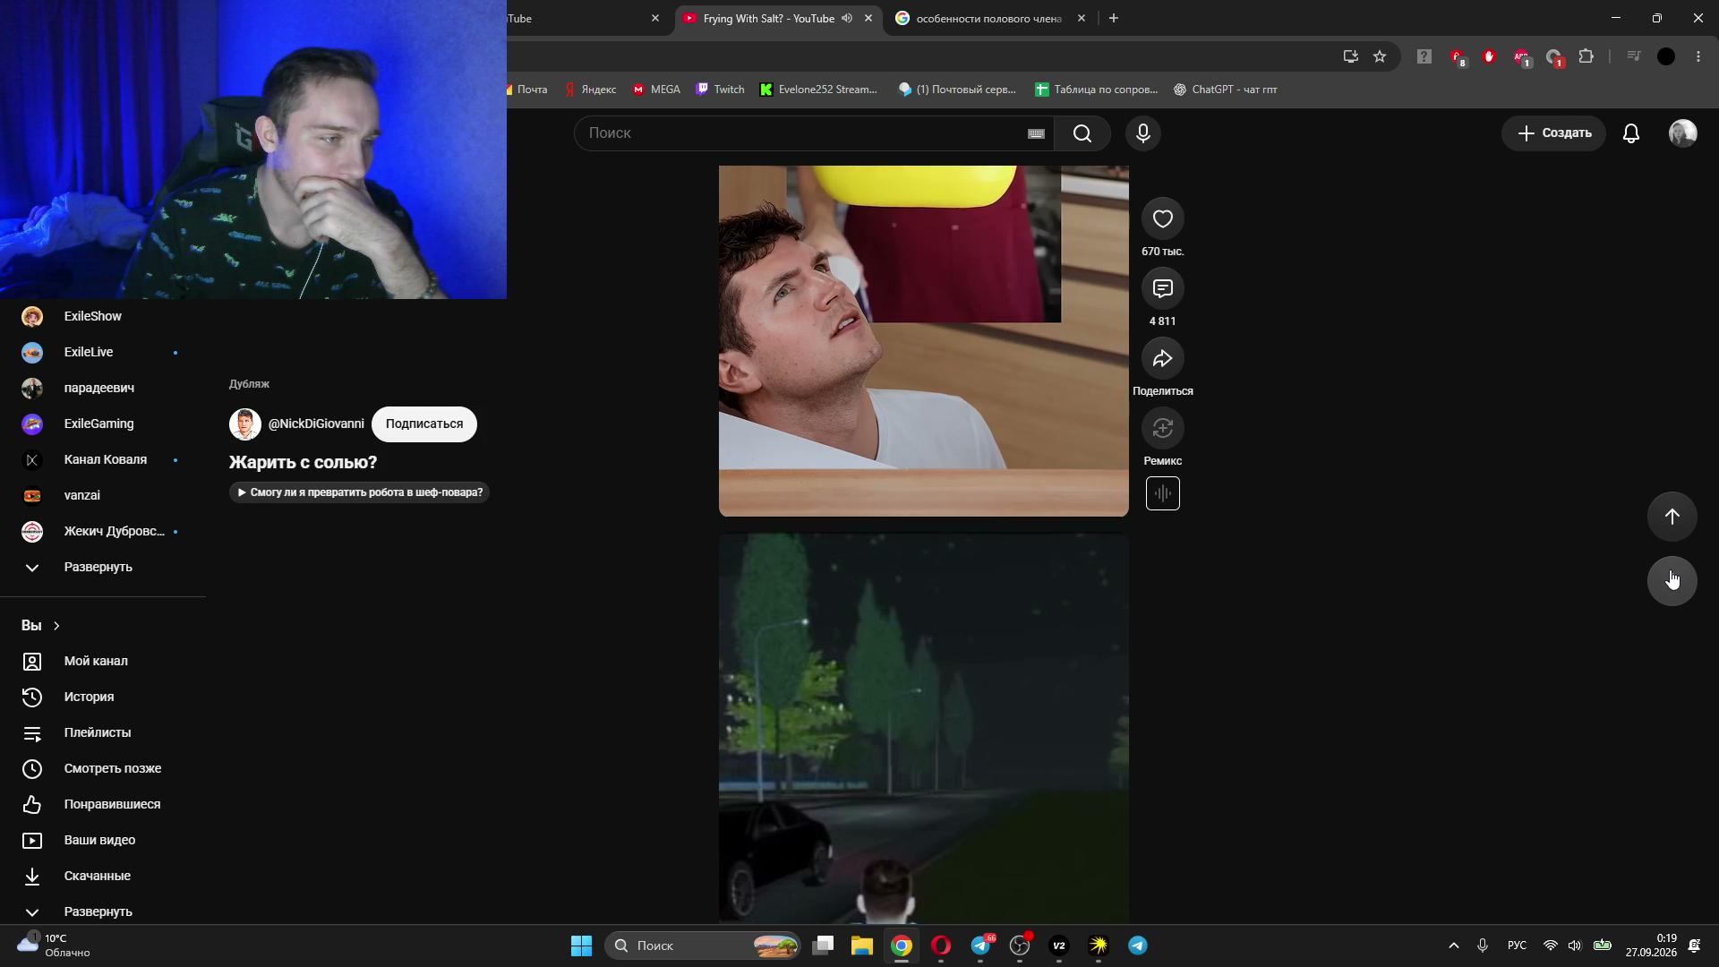Like the Short with heart icon
1719x967 pixels.
(1162, 218)
